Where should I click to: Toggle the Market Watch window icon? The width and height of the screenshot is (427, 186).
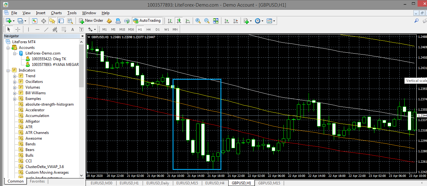pyautogui.click(x=35, y=21)
